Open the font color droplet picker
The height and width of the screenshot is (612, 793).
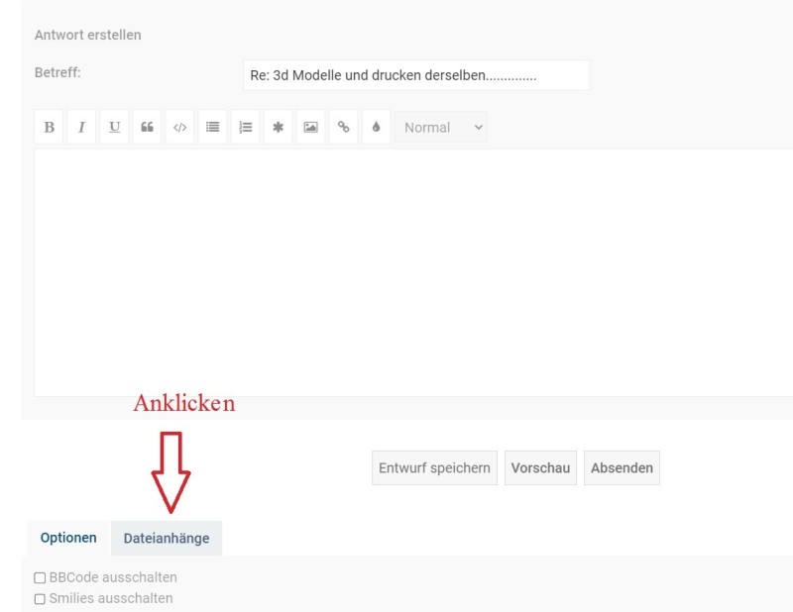point(376,127)
